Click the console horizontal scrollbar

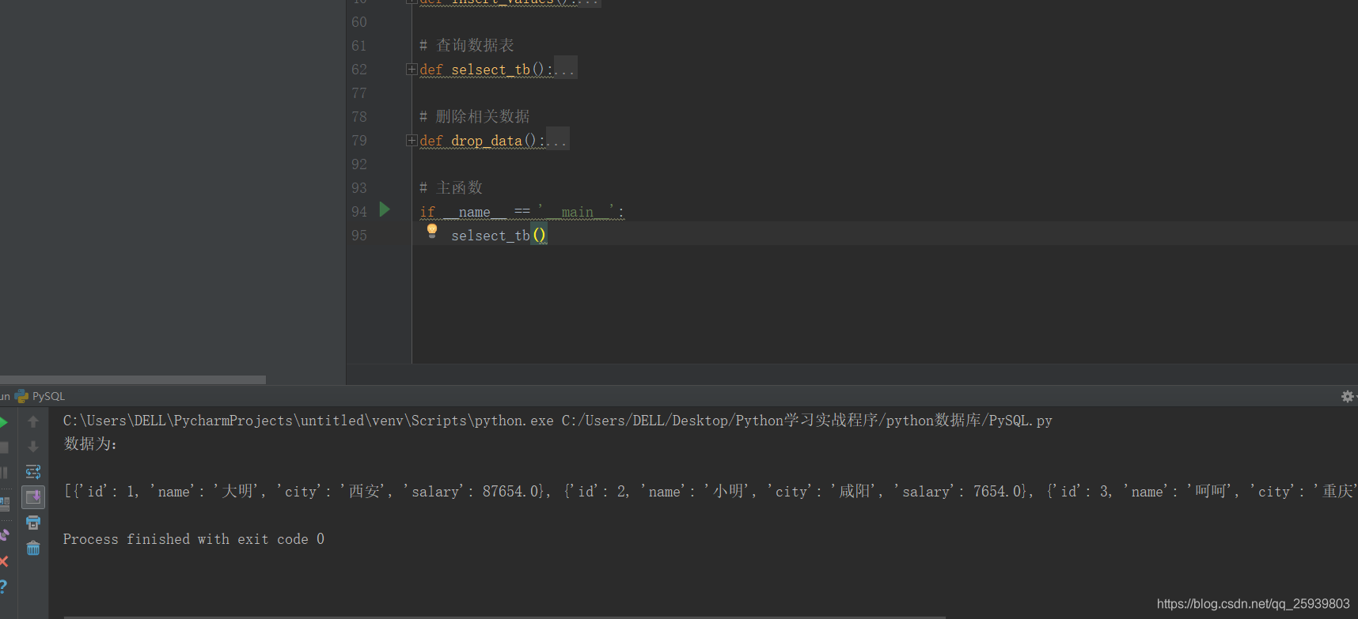505,617
